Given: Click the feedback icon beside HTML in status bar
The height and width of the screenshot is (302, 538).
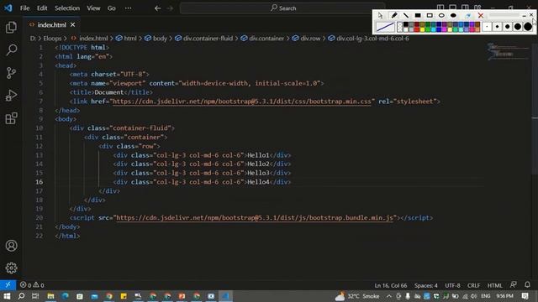Looking at the screenshot, I should click(x=514, y=285).
